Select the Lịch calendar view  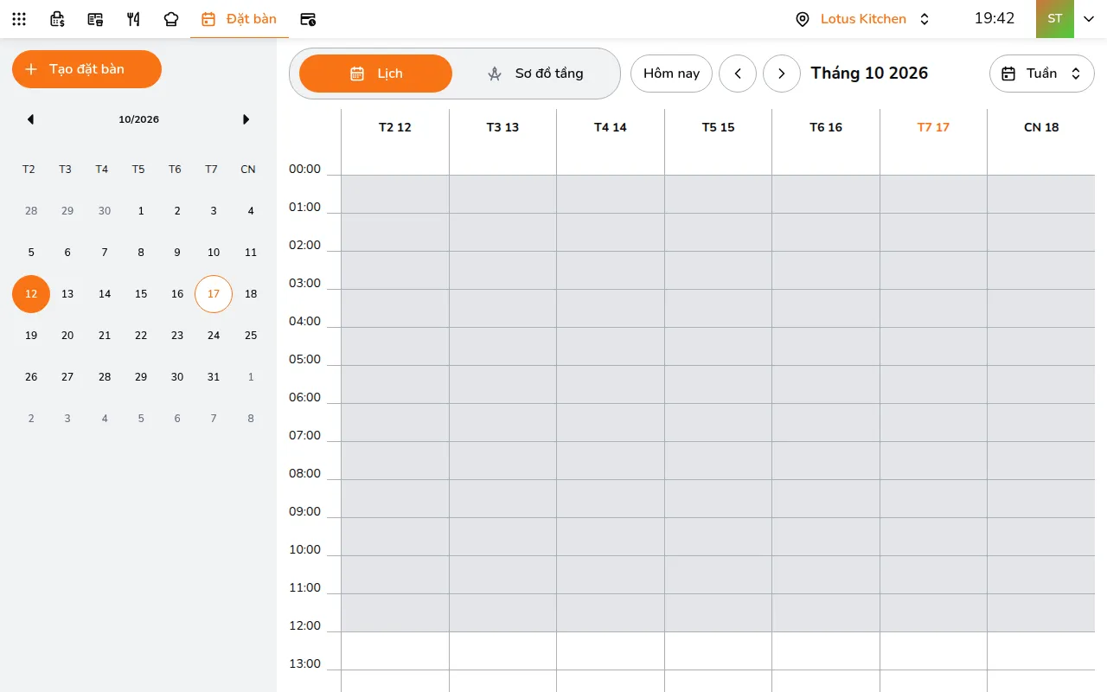pos(375,74)
